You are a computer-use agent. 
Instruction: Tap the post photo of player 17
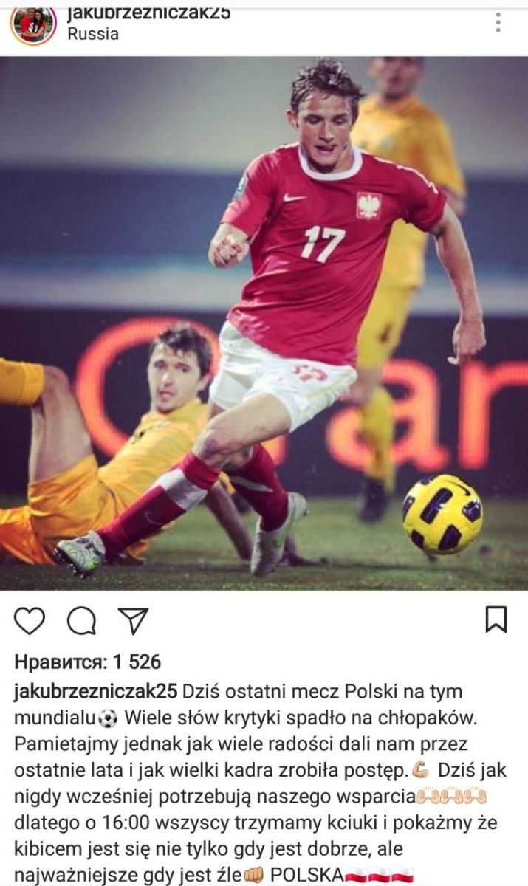tap(264, 323)
